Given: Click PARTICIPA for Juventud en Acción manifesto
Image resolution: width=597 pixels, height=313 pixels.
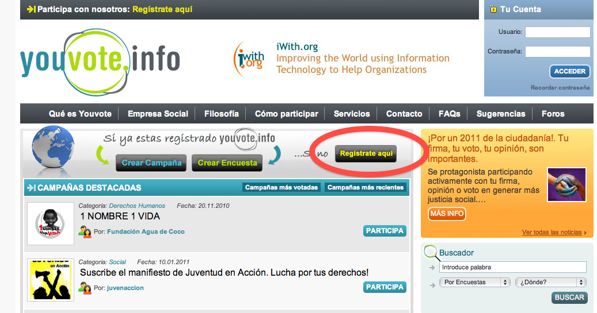Looking at the screenshot, I should pos(385,287).
